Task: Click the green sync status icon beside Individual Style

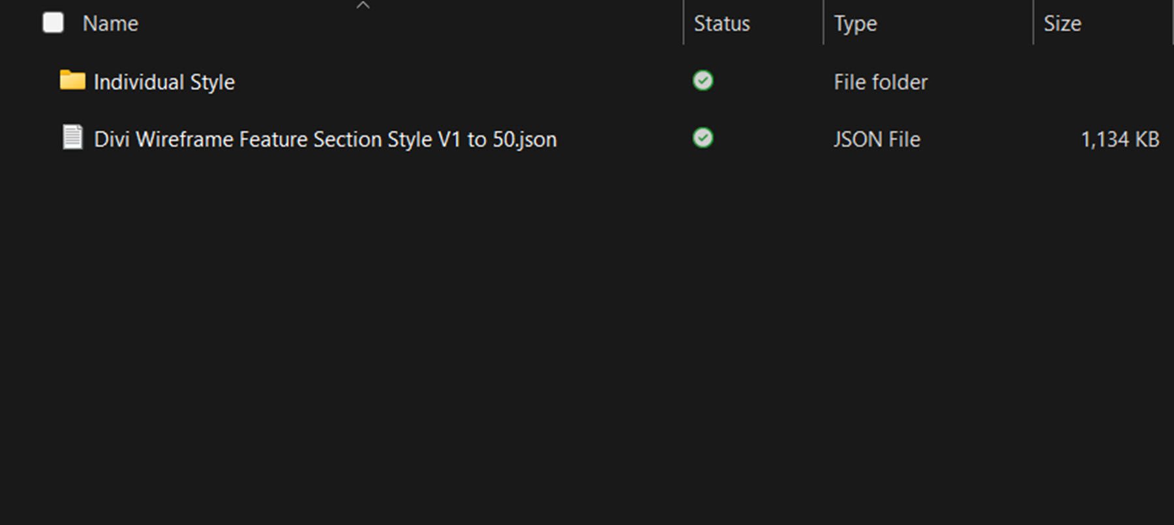Action: coord(702,80)
